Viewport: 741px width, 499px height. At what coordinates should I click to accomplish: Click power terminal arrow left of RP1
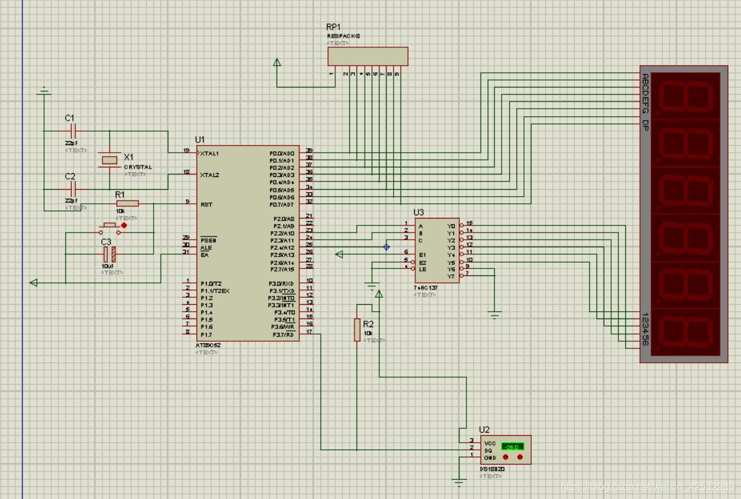[x=277, y=63]
